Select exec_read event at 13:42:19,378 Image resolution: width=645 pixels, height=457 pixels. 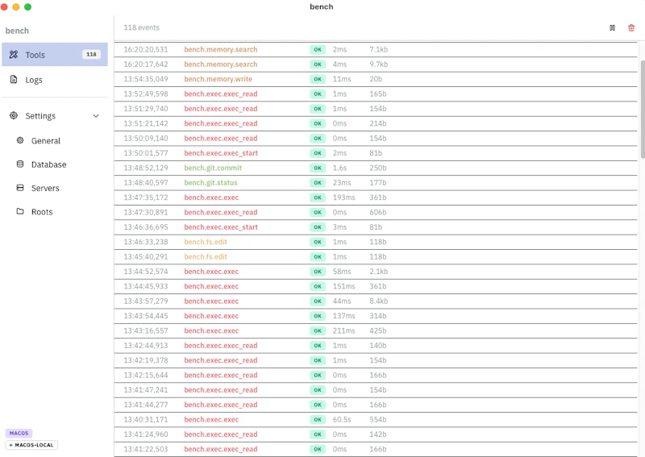[376, 360]
